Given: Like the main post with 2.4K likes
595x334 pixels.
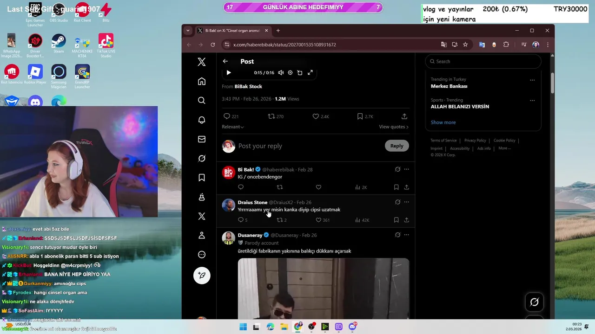Looking at the screenshot, I should click(x=320, y=116).
